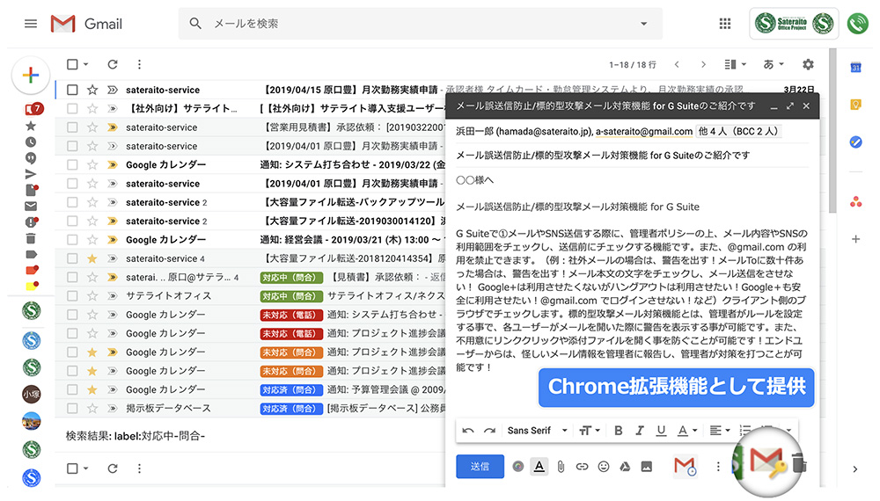880x501 pixels.
Task: Open Google Calendar in side panel
Action: [x=856, y=68]
